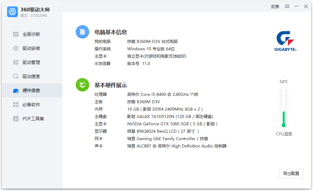
Task: Click the 360驱动大师 app logo icon
Action: pos(12,12)
